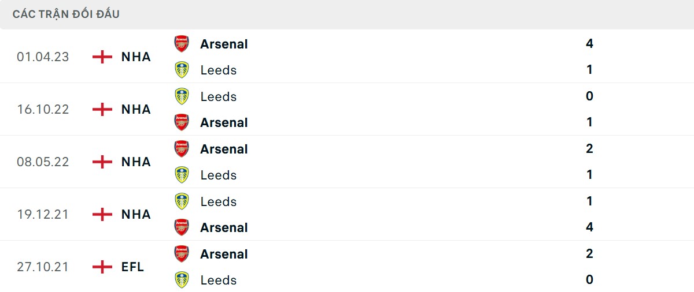The height and width of the screenshot is (292, 694).
Task: Click Leeds crest in 19.12.21 match
Action: click(182, 201)
